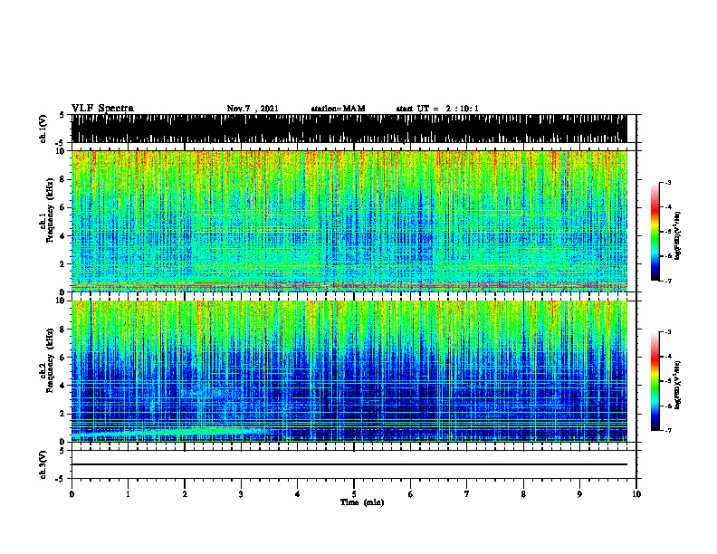
Task: Click the time axis tick label "6"
Action: 411,494
